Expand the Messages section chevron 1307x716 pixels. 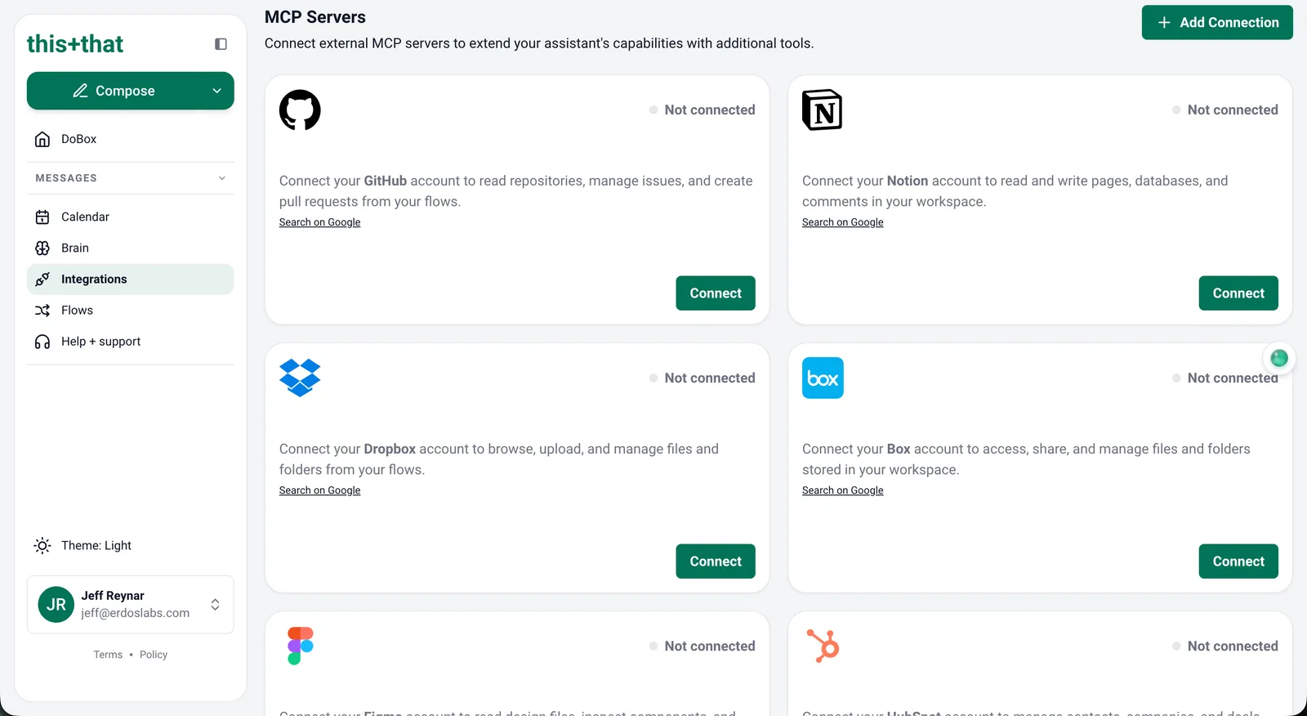[x=222, y=178]
